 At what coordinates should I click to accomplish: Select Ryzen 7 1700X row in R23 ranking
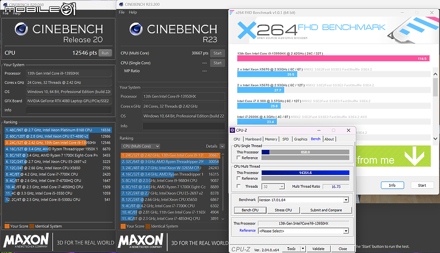(170, 187)
